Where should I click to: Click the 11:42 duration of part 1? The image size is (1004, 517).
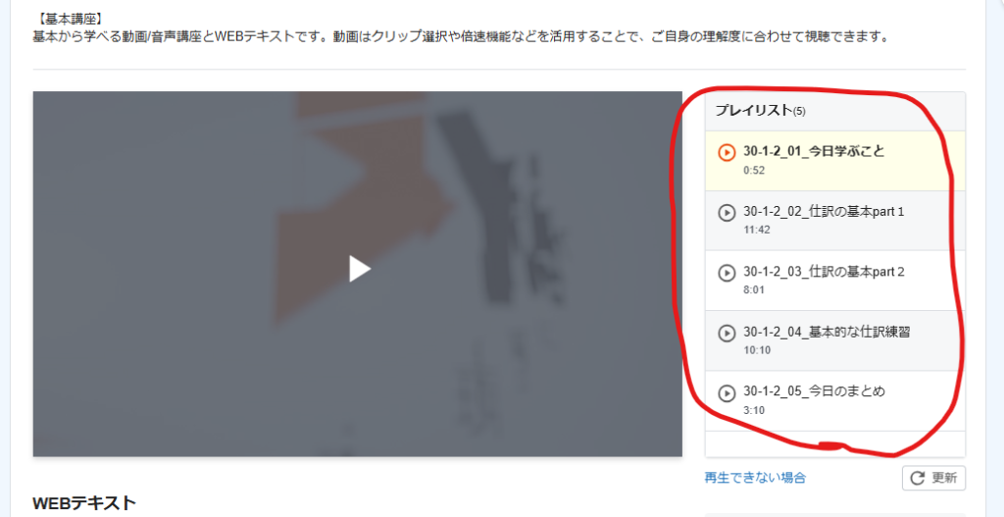757,230
